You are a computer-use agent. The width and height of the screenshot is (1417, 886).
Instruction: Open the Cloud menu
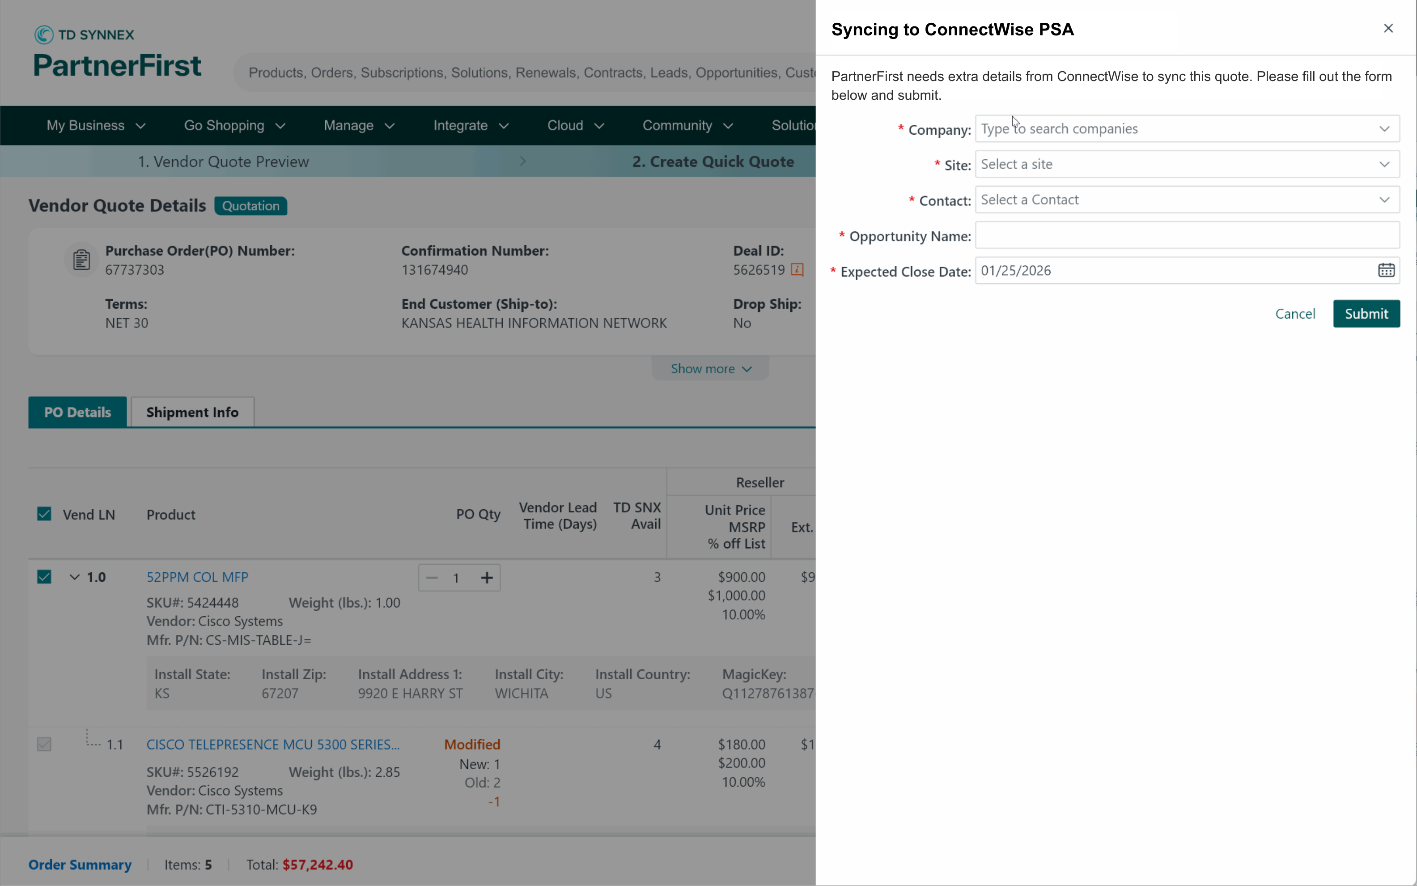(576, 125)
